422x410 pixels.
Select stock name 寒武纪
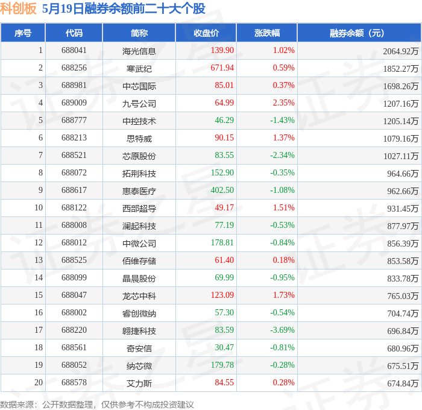click(x=139, y=68)
